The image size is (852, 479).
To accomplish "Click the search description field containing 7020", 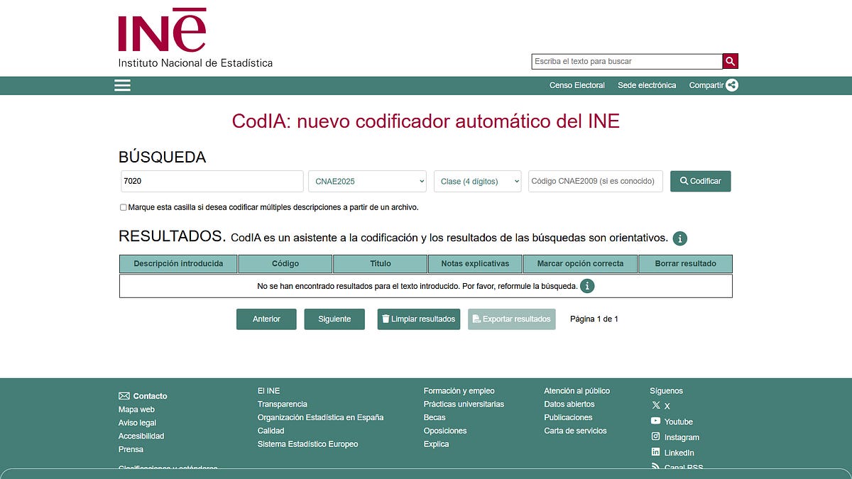I will [212, 181].
